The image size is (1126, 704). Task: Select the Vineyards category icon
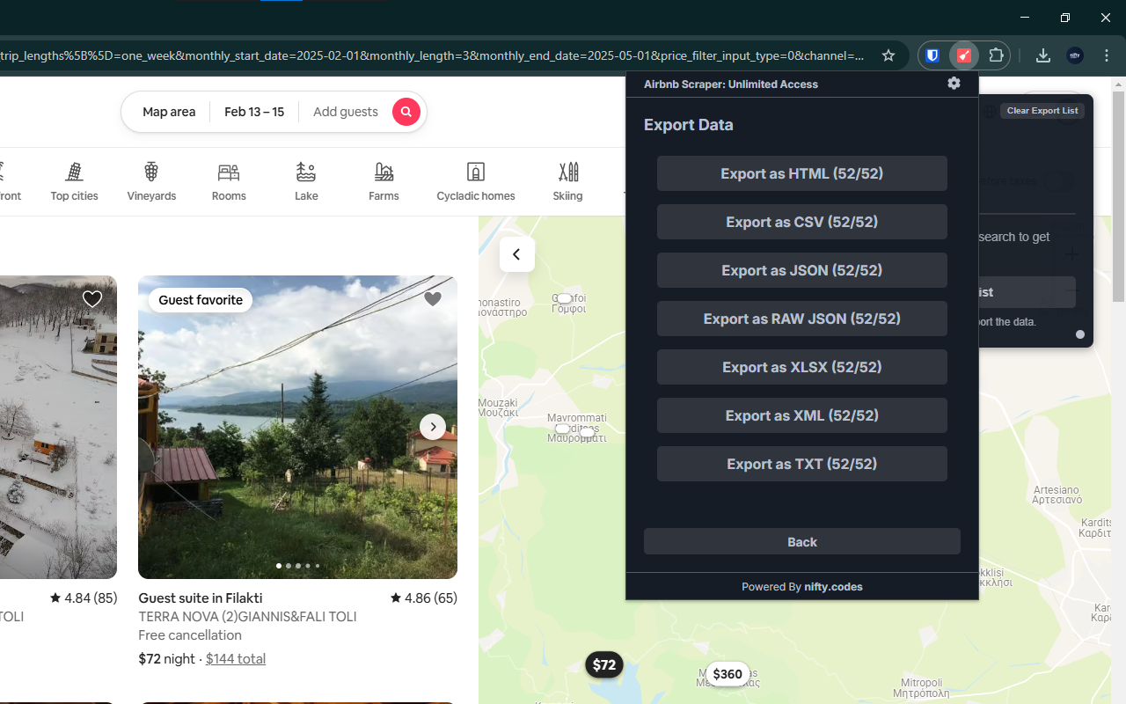151,180
